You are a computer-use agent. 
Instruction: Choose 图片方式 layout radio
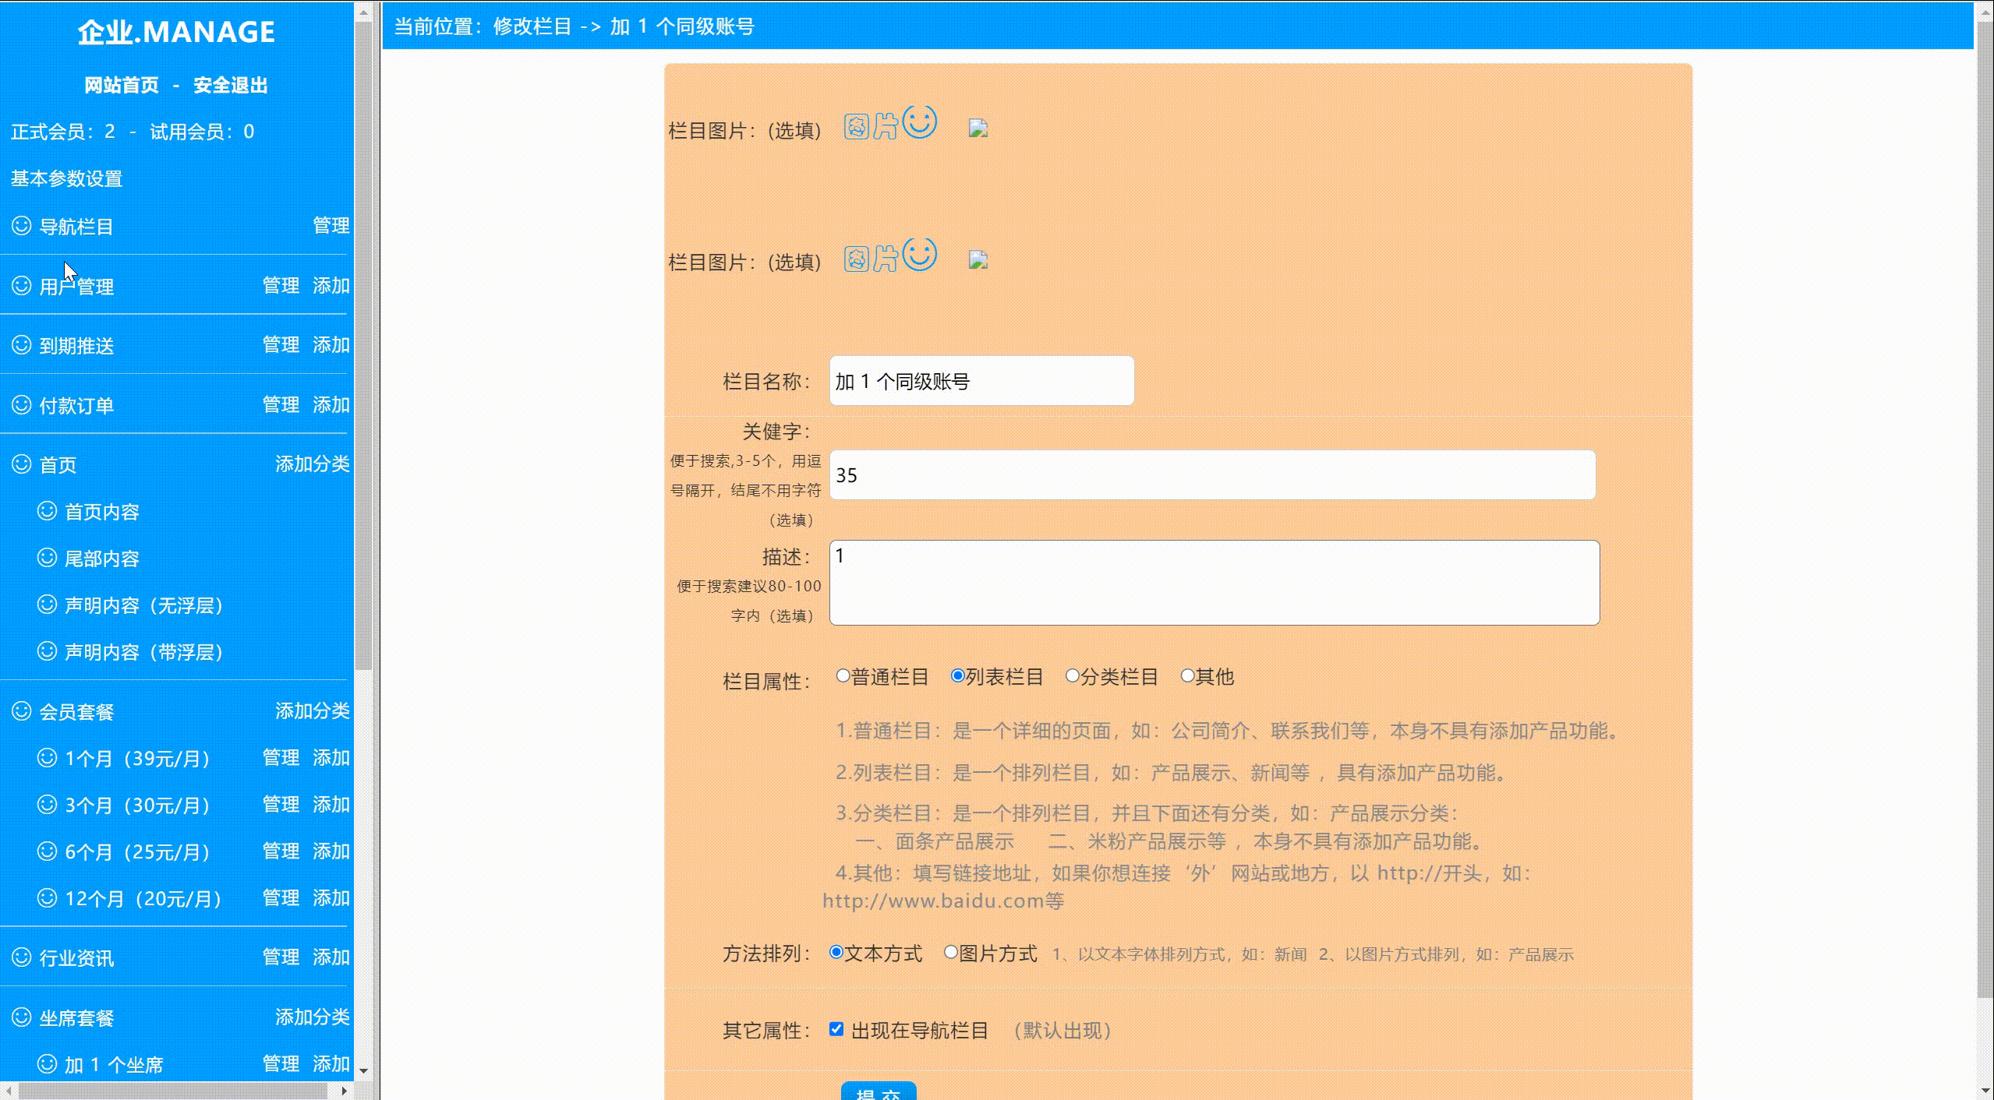[x=951, y=952]
